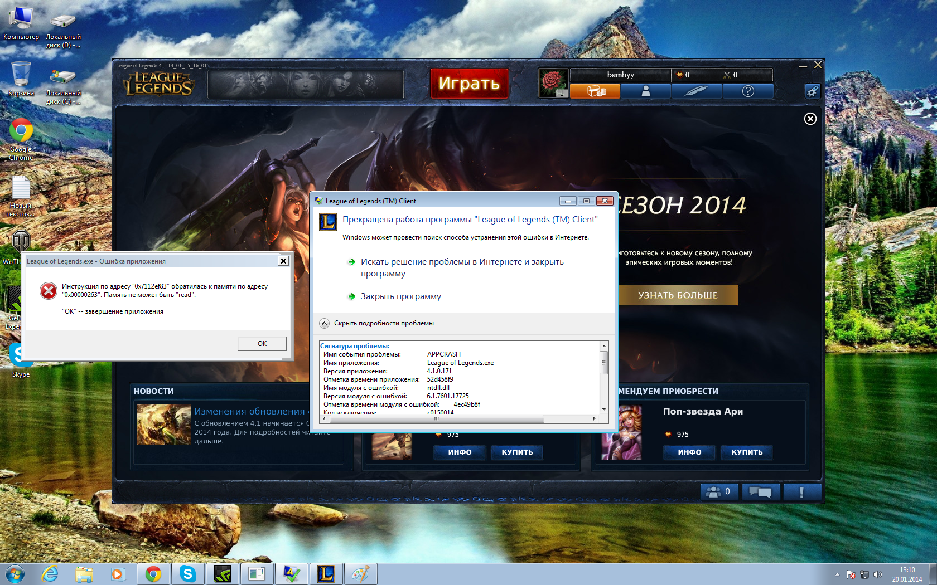Click the rose summoner avatar icon
This screenshot has height=585, width=937.
553,83
